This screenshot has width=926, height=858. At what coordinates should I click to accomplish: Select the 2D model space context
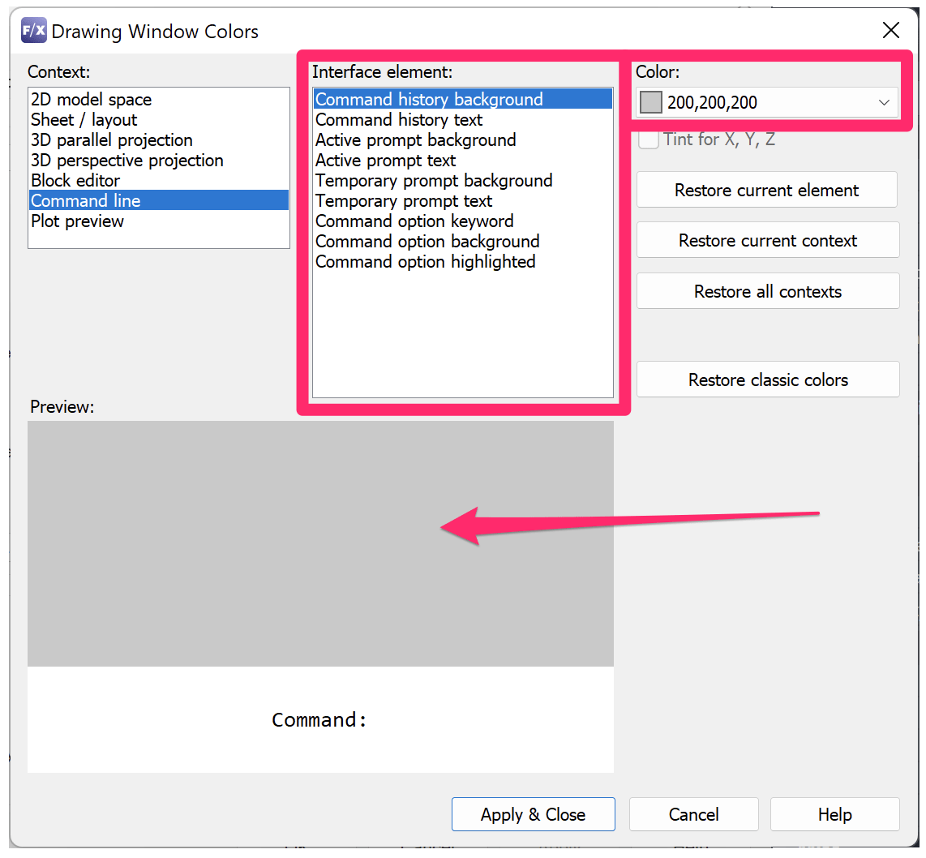[x=91, y=99]
